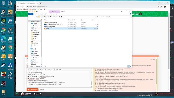The width and height of the screenshot is (174, 98).
Task: Open the File tab in Explorer
Action: click(31, 14)
